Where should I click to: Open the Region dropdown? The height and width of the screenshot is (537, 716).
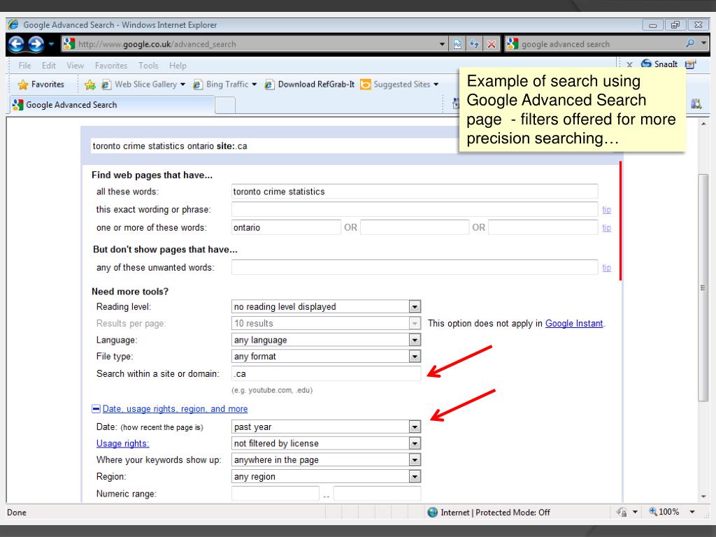(x=326, y=477)
